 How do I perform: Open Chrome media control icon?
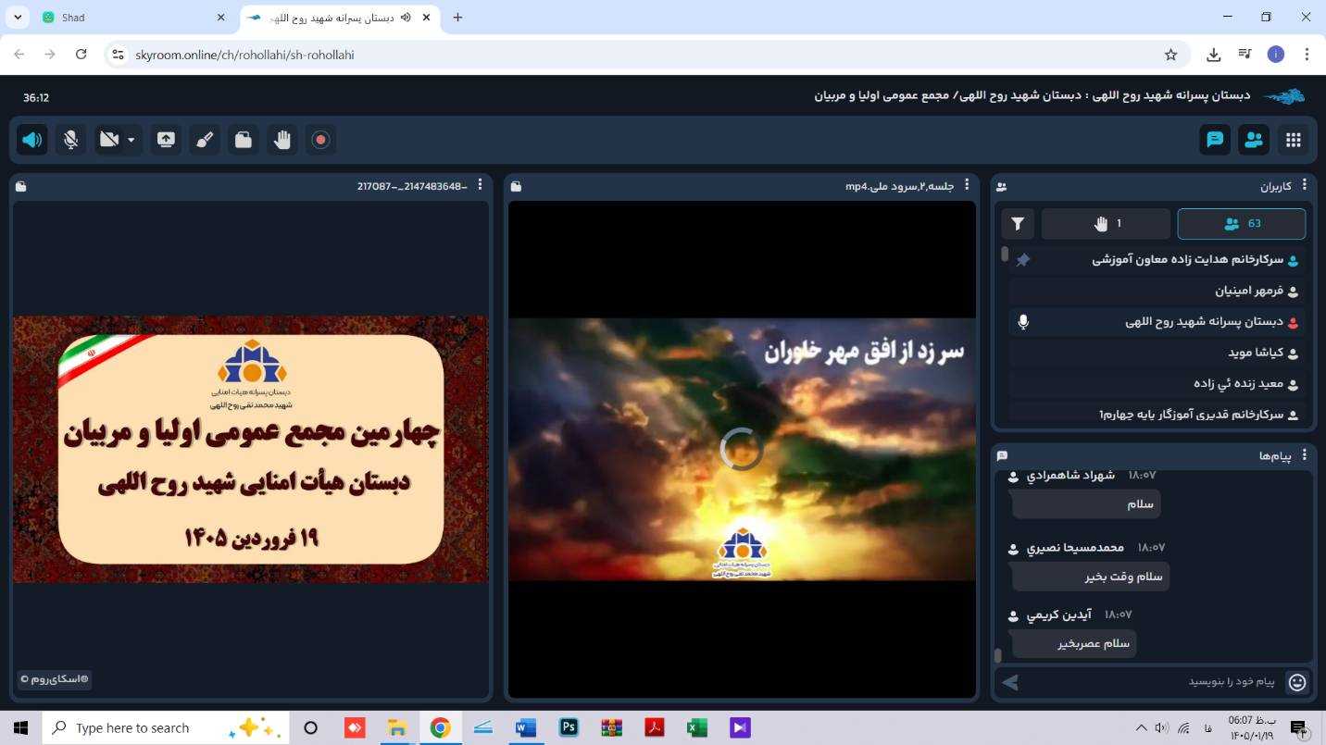pos(1245,55)
